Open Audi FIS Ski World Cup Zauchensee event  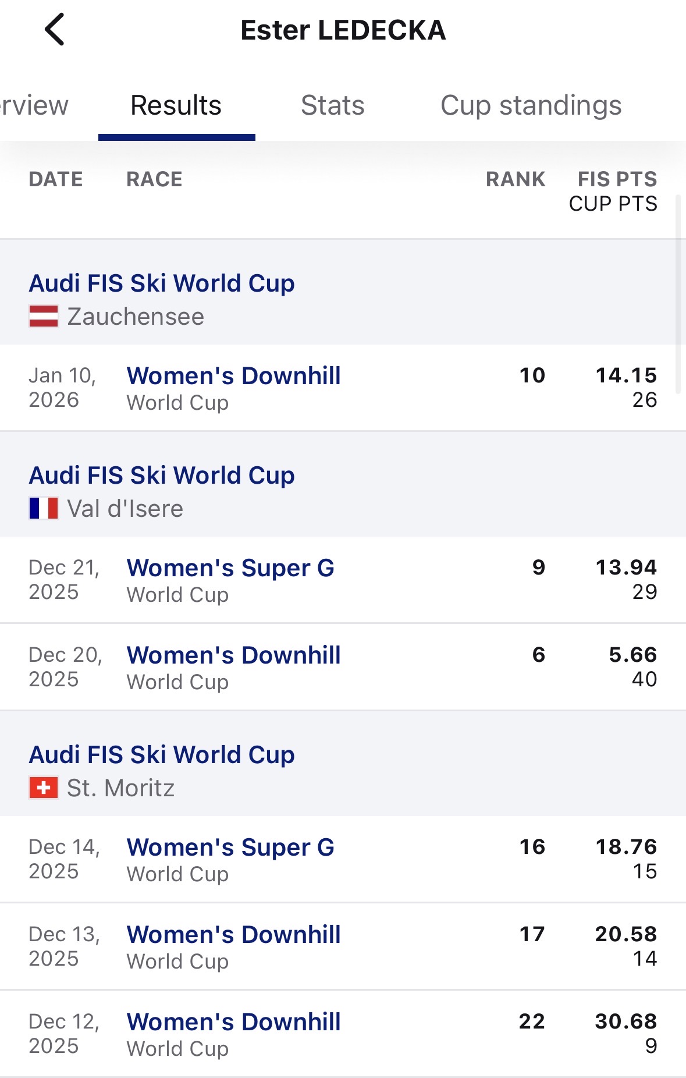(x=162, y=284)
